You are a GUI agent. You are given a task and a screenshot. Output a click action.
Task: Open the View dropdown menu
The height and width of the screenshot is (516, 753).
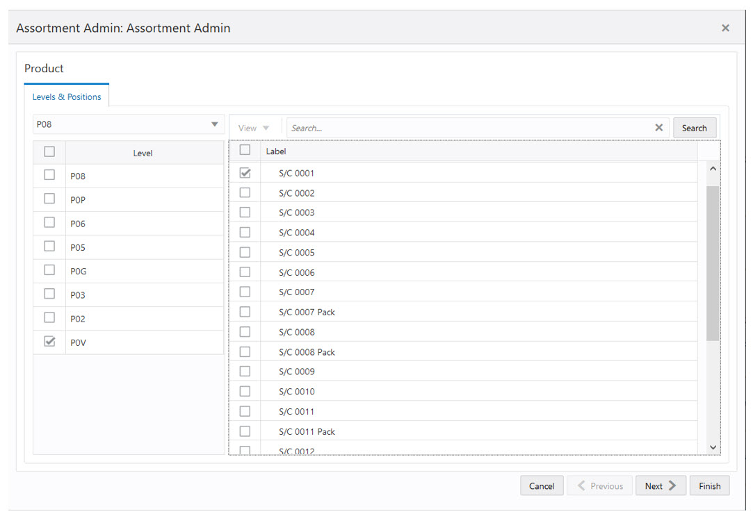[253, 127]
